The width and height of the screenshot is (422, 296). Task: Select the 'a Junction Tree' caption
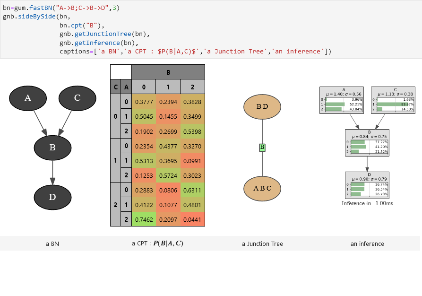click(262, 244)
